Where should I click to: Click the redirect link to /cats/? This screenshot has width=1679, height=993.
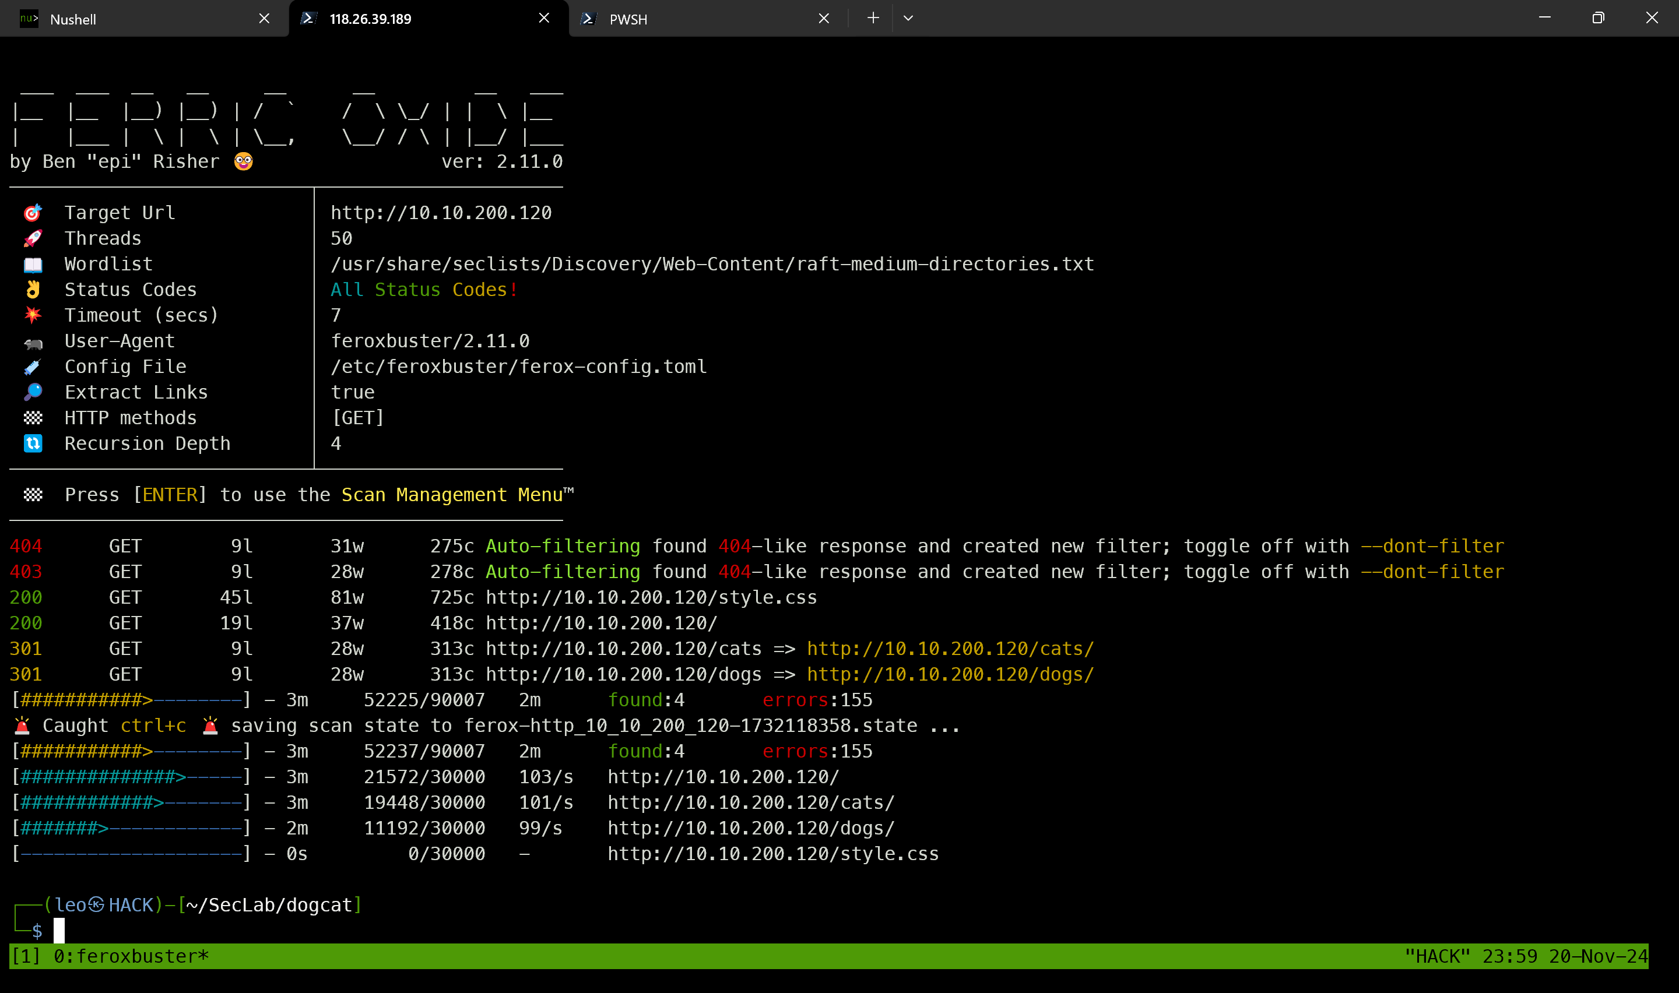coord(950,649)
